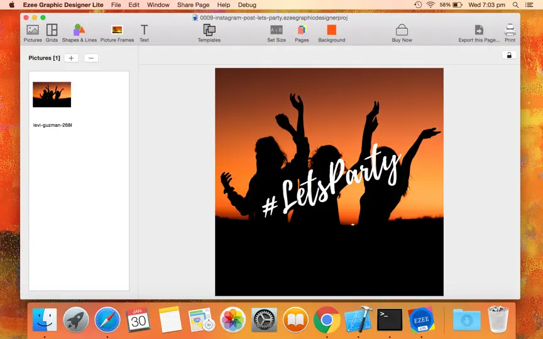Click the clock showing Wed 7:03 pm
Viewport: 543px width, 339px height.
coord(486,5)
